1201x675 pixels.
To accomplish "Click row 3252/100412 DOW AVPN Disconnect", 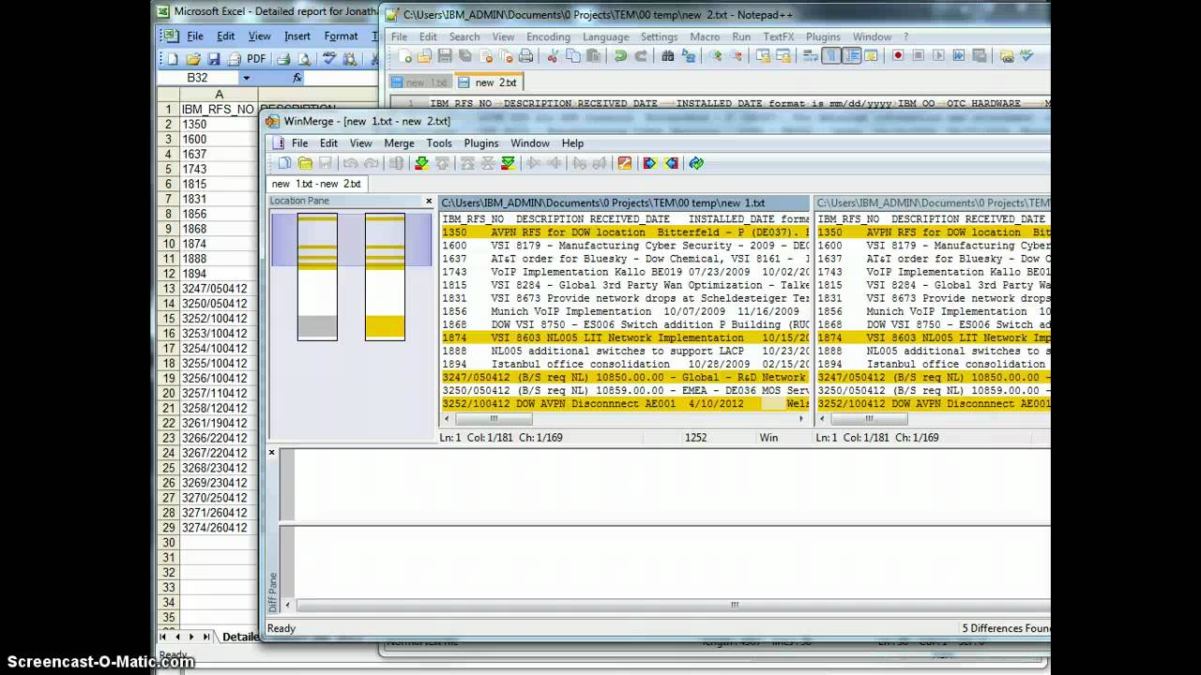I will (x=624, y=403).
